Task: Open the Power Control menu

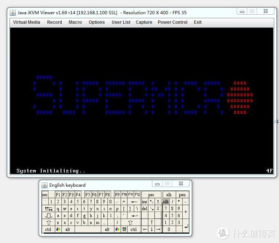Action: tap(172, 22)
